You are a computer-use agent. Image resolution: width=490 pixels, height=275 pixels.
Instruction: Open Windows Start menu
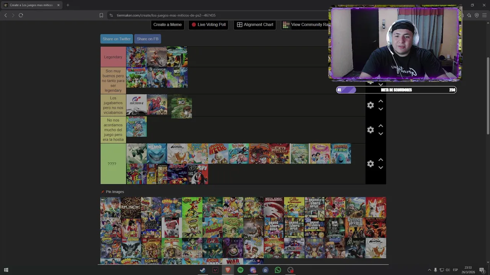[6, 270]
